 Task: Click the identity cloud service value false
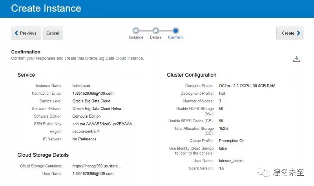[223, 149]
